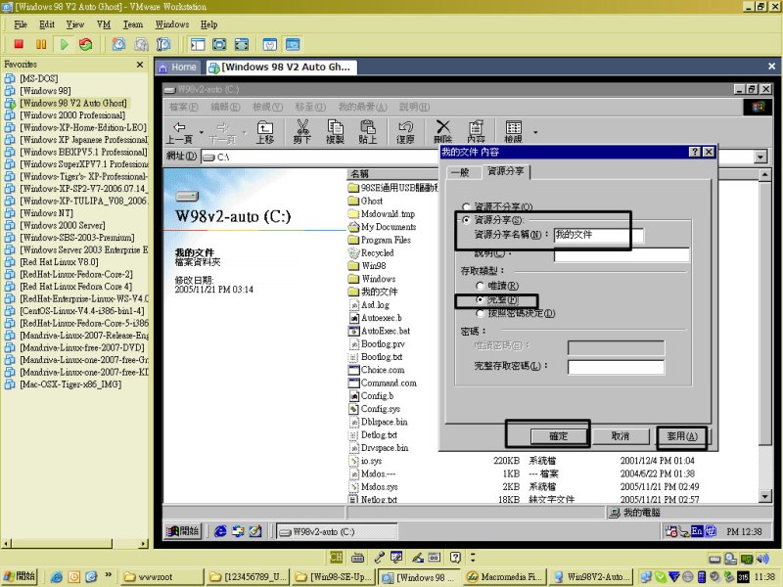Click the wwwroot taskbar button

click(x=161, y=577)
